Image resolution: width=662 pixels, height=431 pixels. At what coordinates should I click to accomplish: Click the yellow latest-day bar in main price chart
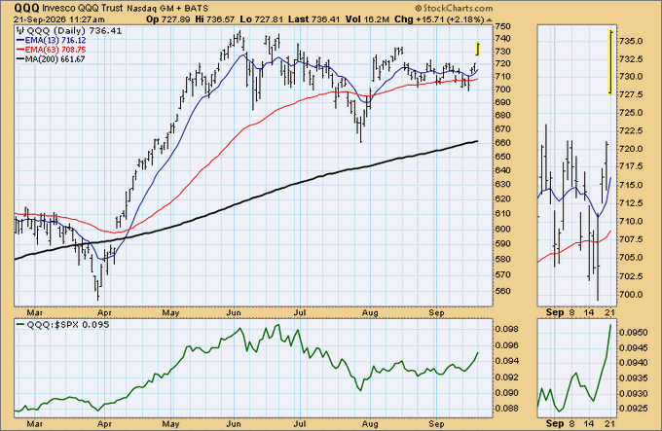(x=477, y=49)
